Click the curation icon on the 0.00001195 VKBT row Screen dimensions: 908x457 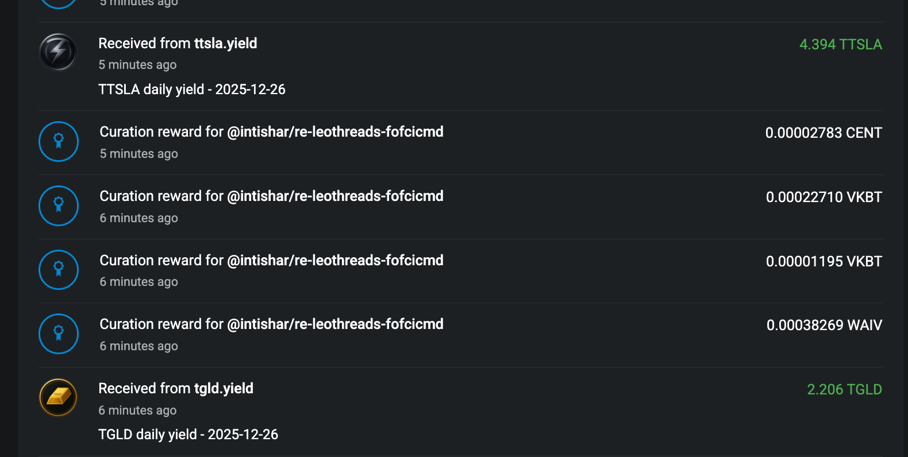click(x=59, y=270)
